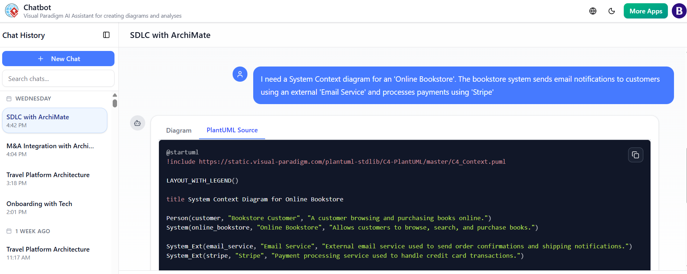The image size is (687, 274).
Task: Open the user profile avatar B
Action: pyautogui.click(x=679, y=11)
